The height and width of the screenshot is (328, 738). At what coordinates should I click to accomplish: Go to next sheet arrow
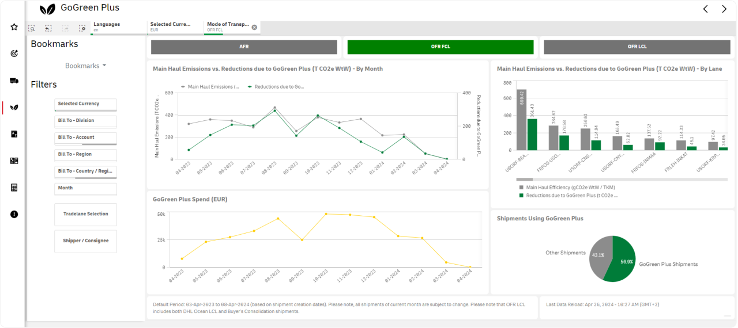pyautogui.click(x=724, y=9)
